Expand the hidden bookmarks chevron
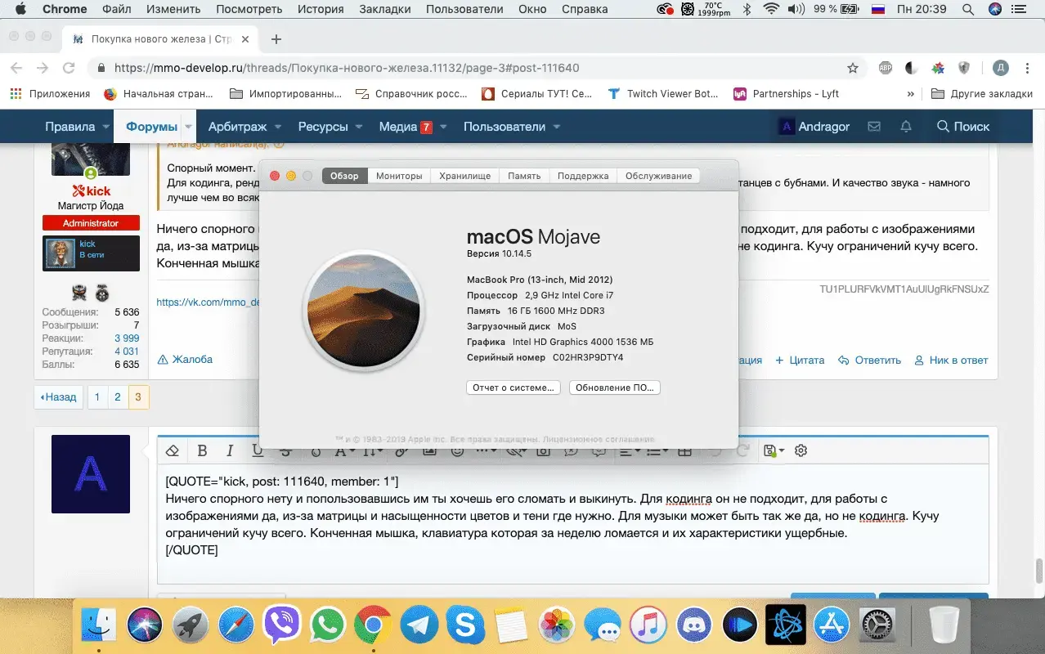Image resolution: width=1045 pixels, height=654 pixels. pyautogui.click(x=911, y=94)
